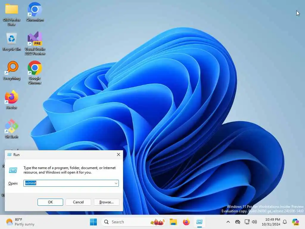Click OK in the Run dialog
The width and height of the screenshot is (305, 229).
pos(50,202)
